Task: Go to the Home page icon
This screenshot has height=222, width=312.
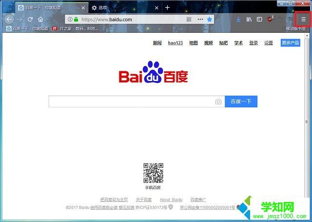Action: coord(40,20)
